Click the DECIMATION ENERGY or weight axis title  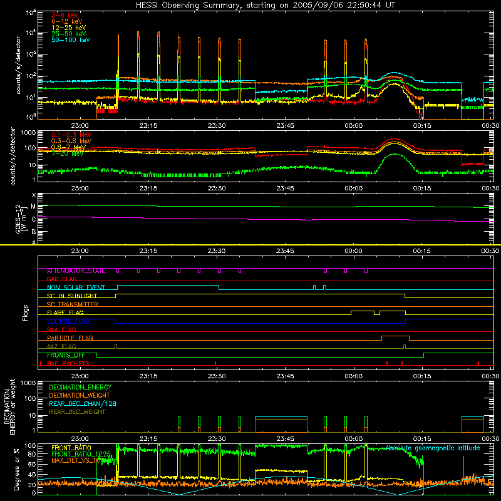coord(9,406)
